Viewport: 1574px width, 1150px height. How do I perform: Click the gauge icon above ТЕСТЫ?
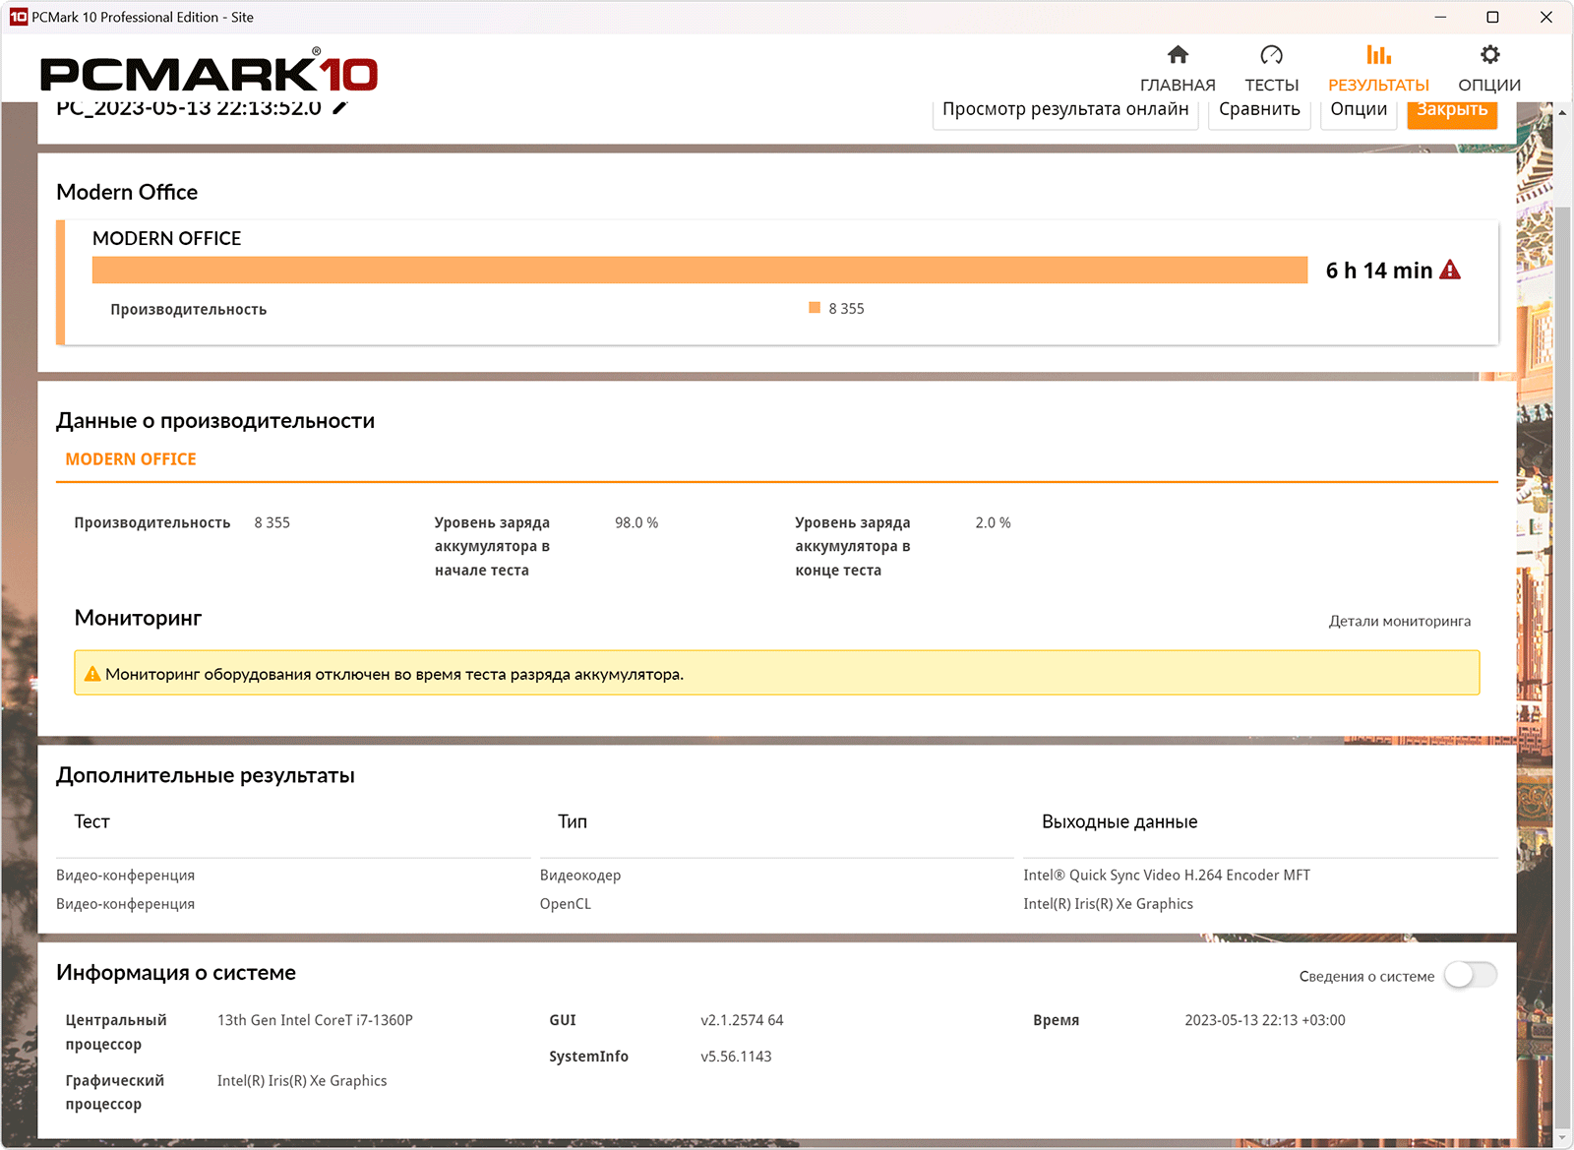[x=1271, y=54]
